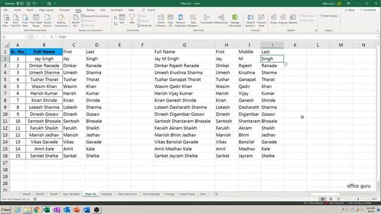This screenshot has height=214, width=381.
Task: Customize Quick Access Toolbar dropdown
Action: (x=55, y=4)
